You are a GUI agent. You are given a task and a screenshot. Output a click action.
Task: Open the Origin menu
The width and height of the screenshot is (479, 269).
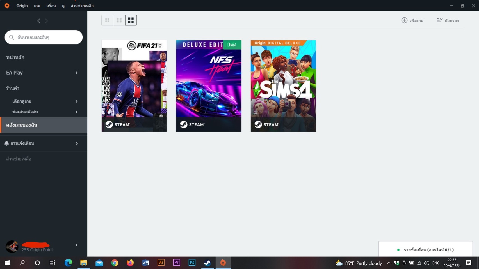(x=22, y=6)
